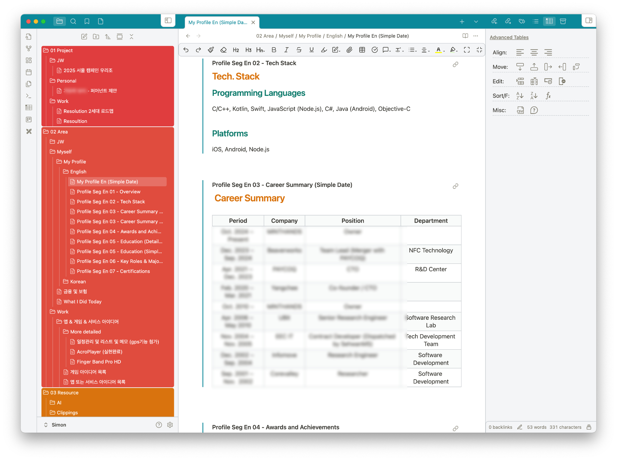Click the attachment paperclip icon

pos(349,50)
